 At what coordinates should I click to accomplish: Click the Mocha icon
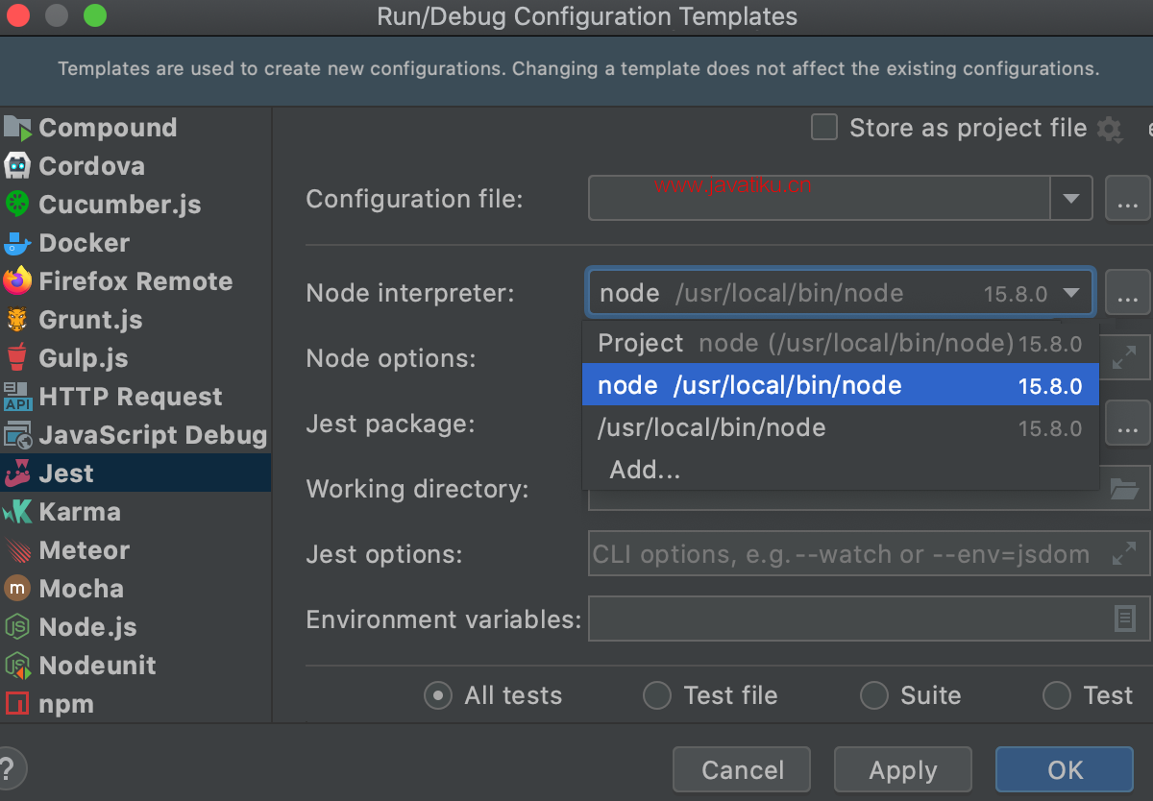pos(17,589)
